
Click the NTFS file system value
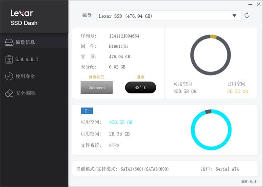(114, 145)
